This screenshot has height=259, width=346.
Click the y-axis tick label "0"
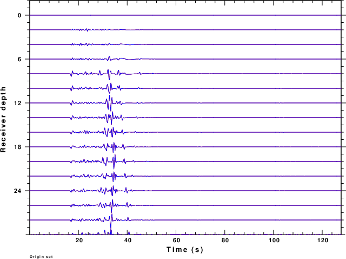tap(19, 15)
